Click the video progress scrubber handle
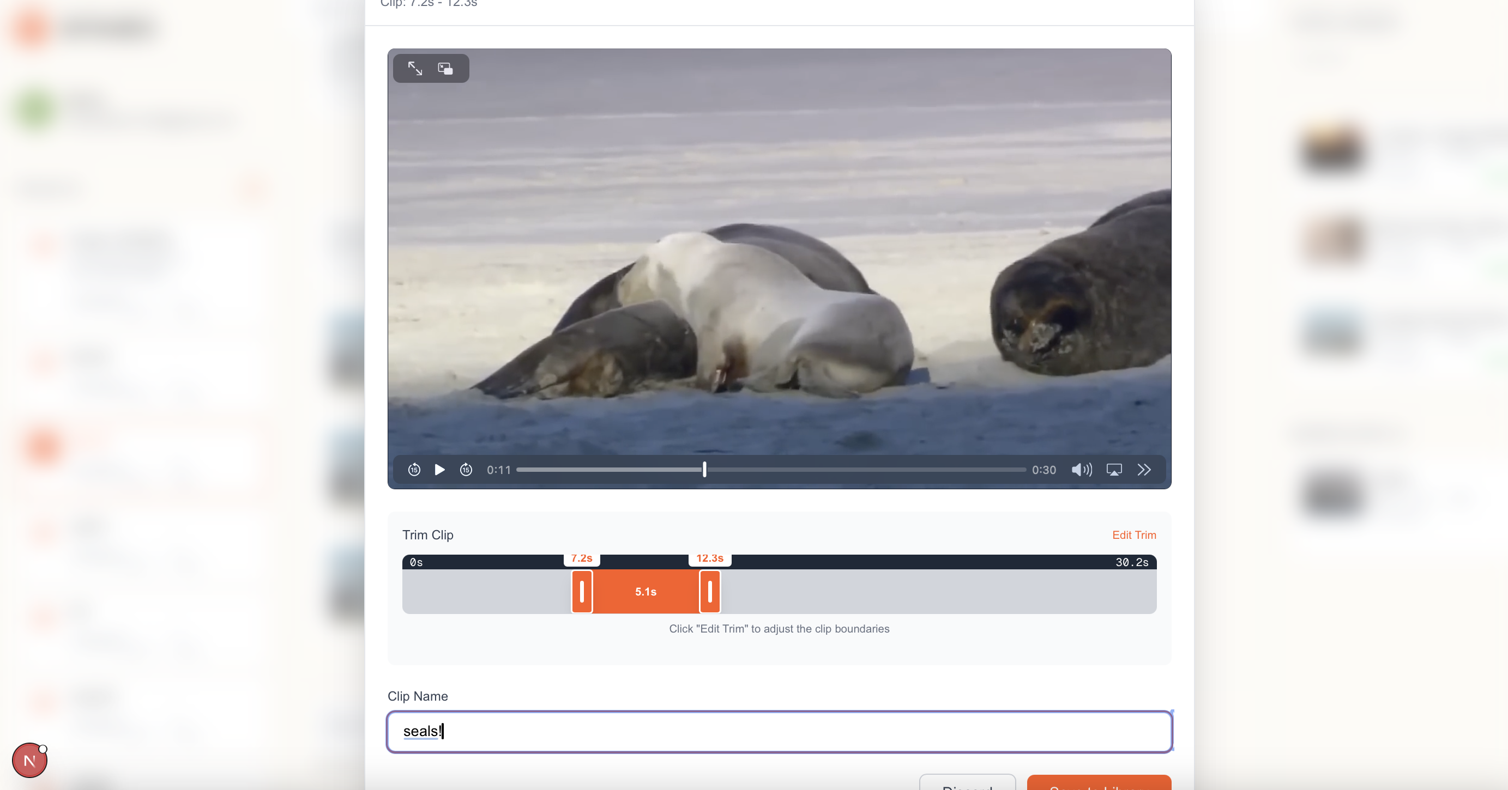Viewport: 1508px width, 790px height. (x=704, y=469)
